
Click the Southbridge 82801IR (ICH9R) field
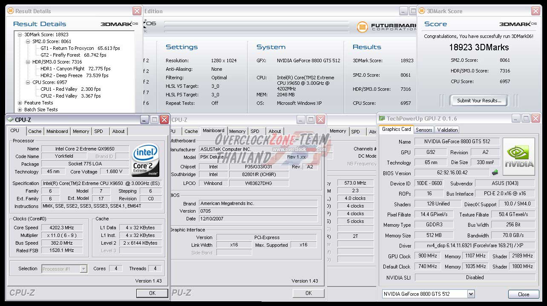[259, 174]
